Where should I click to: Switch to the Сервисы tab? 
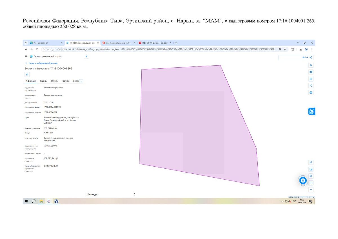[x=43, y=81]
